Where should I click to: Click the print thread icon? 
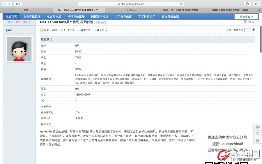tap(245, 22)
